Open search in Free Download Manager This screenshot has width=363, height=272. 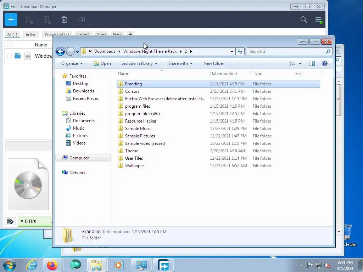[303, 20]
